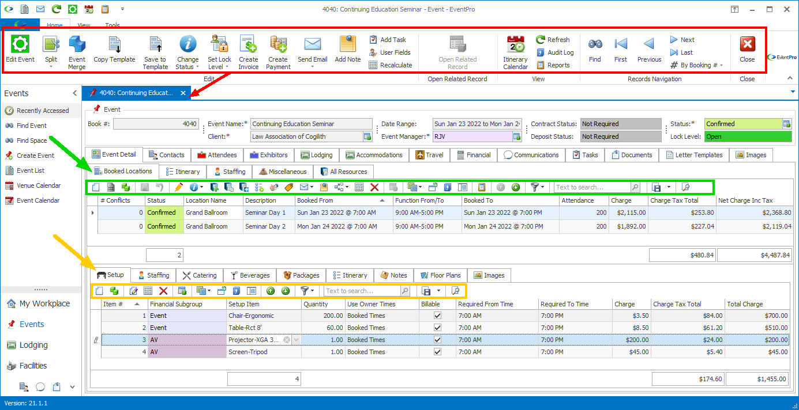The image size is (799, 410).
Task: Click green down arrow in Setup toolbar
Action: click(x=285, y=291)
